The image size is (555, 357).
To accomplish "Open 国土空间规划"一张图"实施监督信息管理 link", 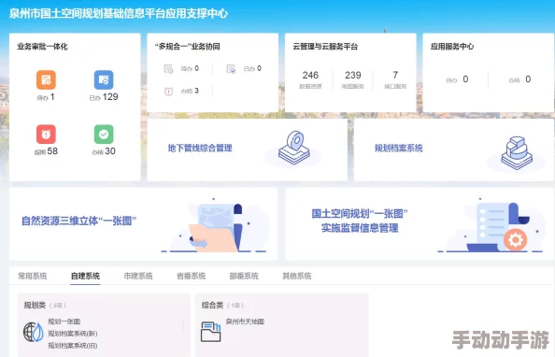I will pos(360,221).
